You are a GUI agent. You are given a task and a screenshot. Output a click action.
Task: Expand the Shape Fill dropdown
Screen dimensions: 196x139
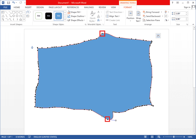pos(81,12)
